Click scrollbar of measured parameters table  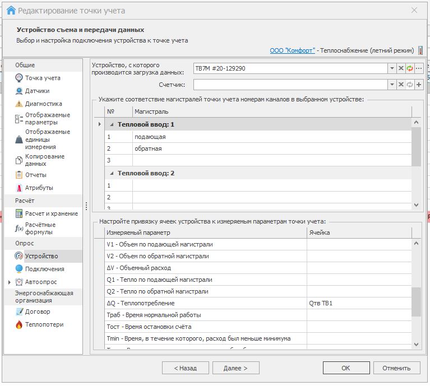tap(416, 301)
